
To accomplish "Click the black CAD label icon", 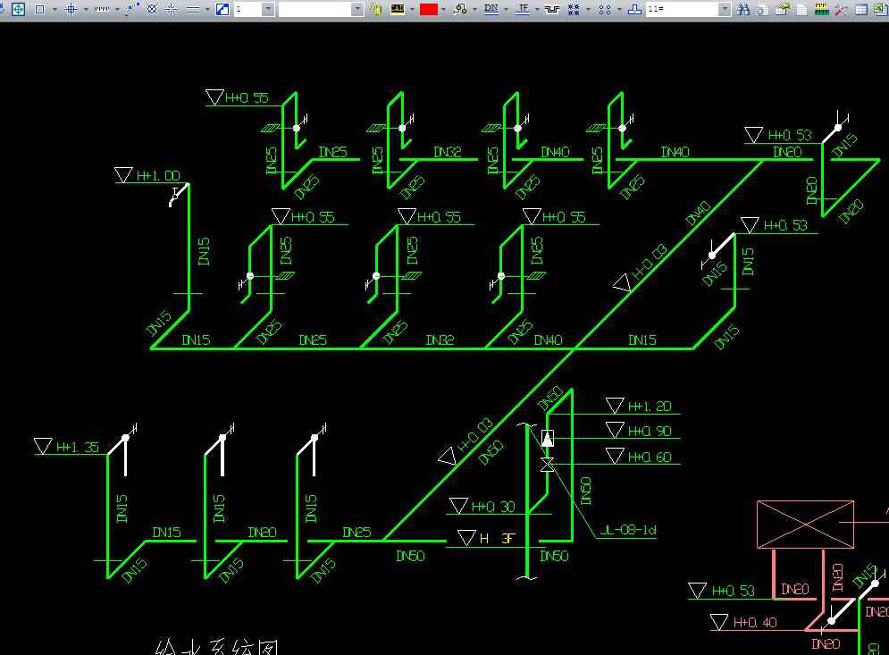I will [x=398, y=9].
